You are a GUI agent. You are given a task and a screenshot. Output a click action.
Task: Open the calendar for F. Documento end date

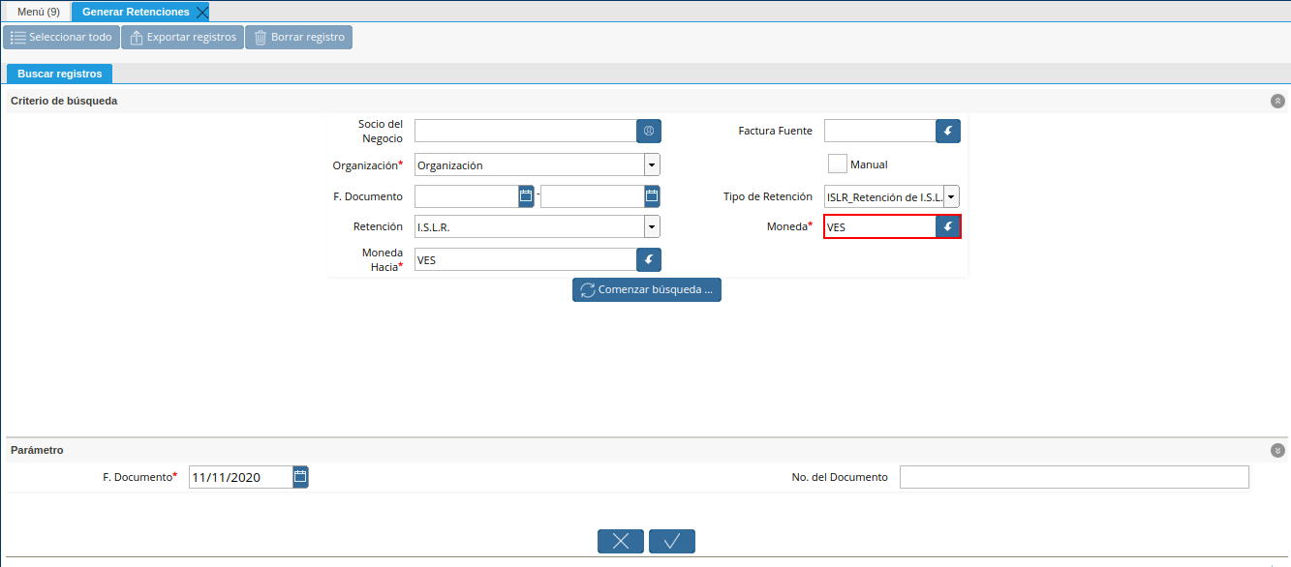click(652, 196)
